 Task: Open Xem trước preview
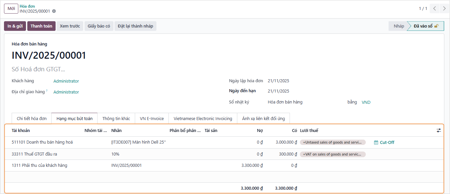click(x=70, y=26)
